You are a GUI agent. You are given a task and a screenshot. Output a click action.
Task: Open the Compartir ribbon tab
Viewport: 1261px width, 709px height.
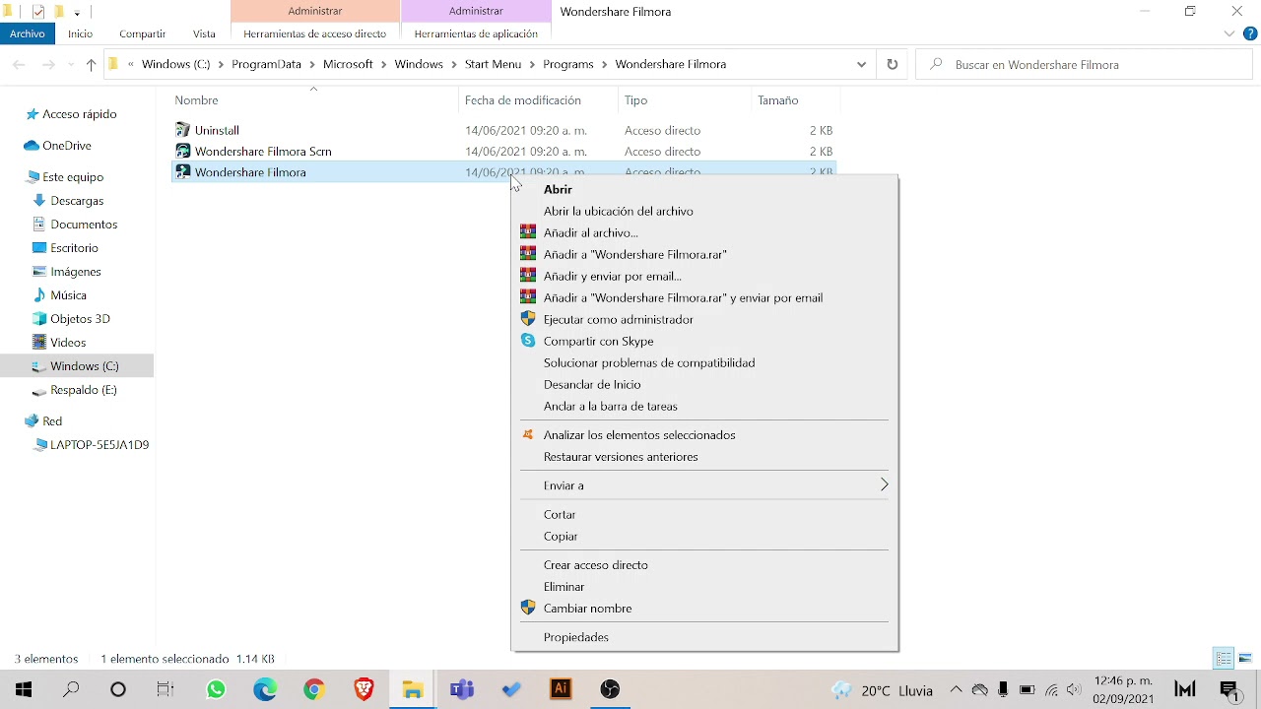pyautogui.click(x=143, y=33)
